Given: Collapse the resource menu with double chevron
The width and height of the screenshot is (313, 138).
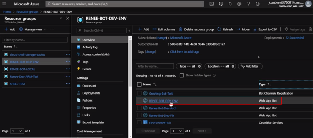Looking at the screenshot, I should 129,30.
